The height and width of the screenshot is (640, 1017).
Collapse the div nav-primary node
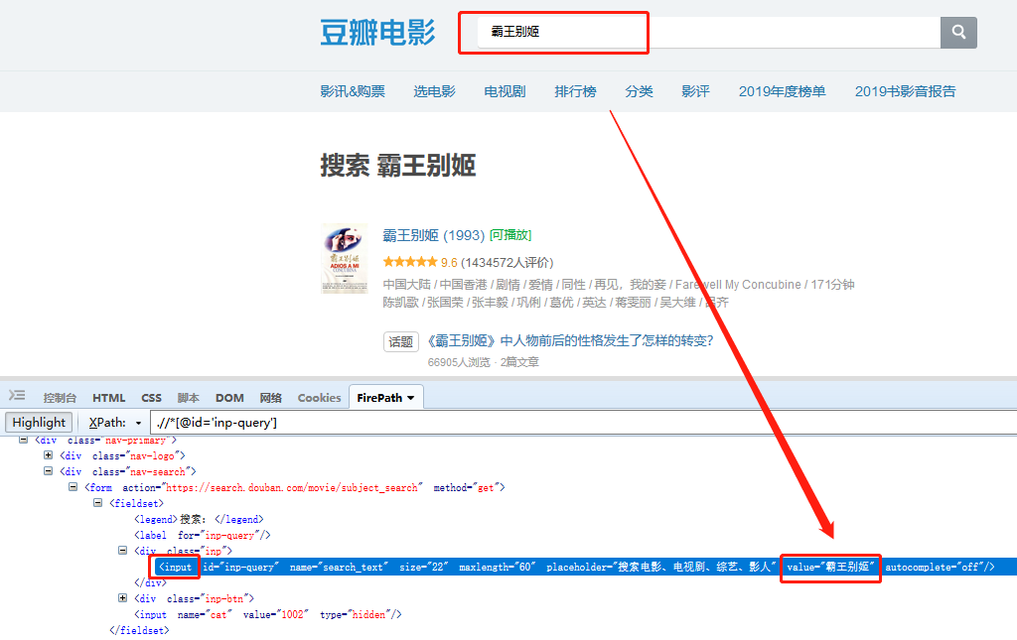click(24, 440)
